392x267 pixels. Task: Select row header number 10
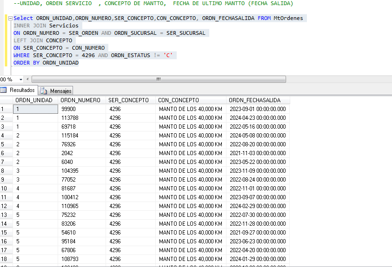[x=6, y=189]
